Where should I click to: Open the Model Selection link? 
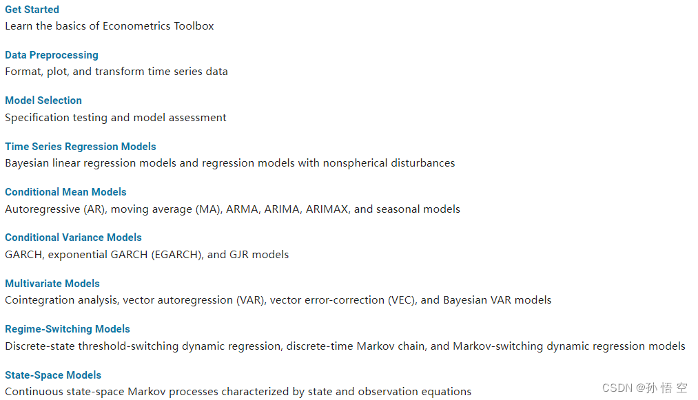coord(43,100)
